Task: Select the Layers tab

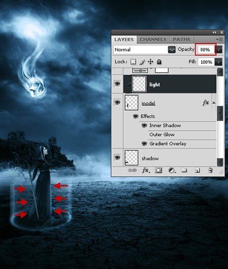Action: [124, 40]
